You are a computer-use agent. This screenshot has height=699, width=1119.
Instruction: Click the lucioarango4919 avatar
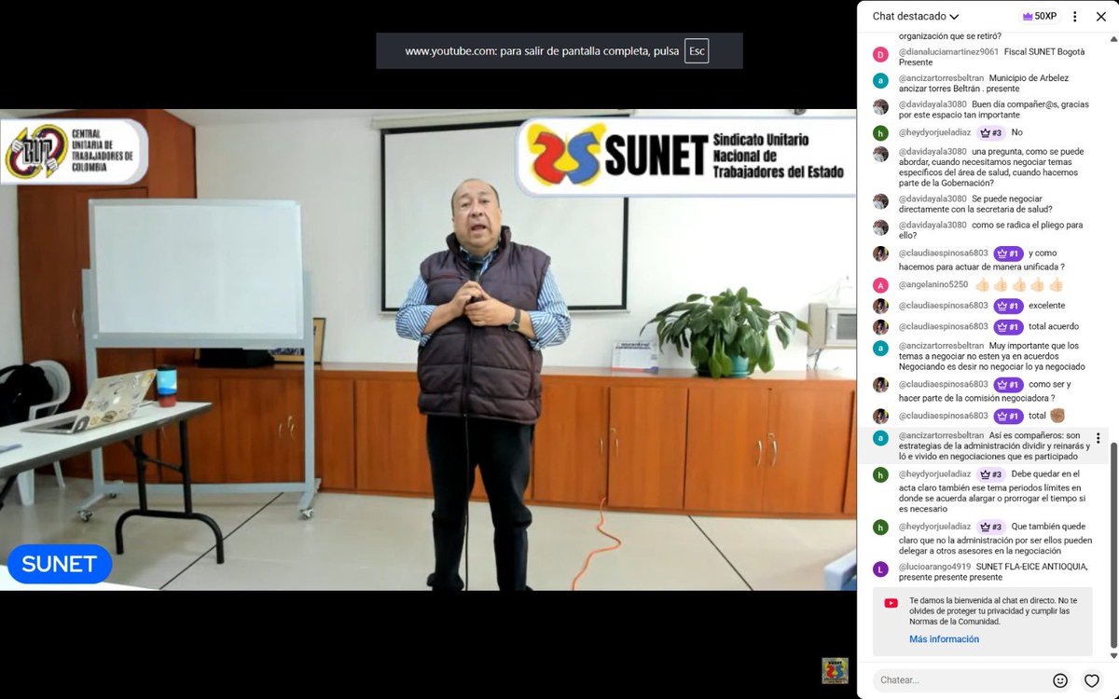point(880,569)
